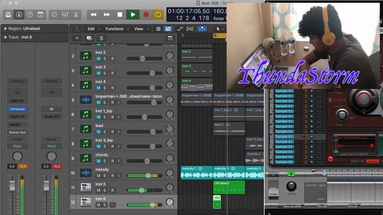Screen dimensions: 383x215
Task: Open the View menu
Action: tap(138, 29)
